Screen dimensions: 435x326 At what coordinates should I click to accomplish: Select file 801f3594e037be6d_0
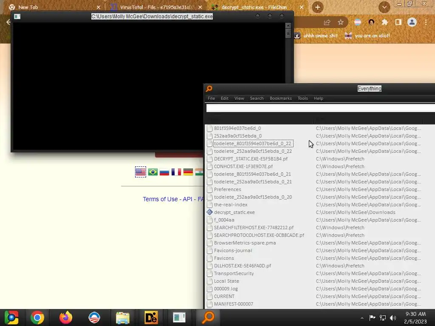coord(237,128)
